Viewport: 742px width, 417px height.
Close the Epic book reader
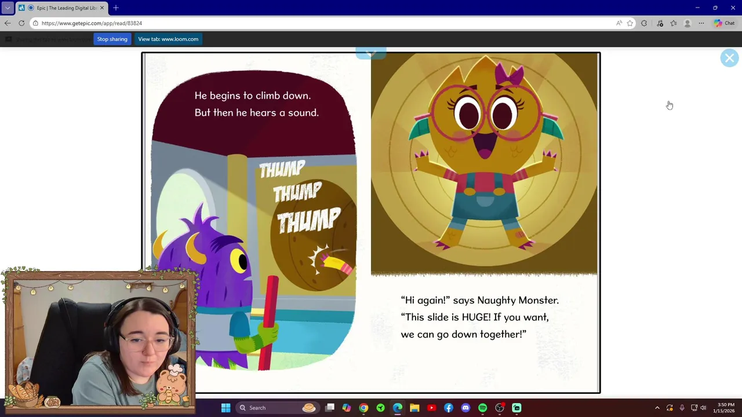pos(729,58)
